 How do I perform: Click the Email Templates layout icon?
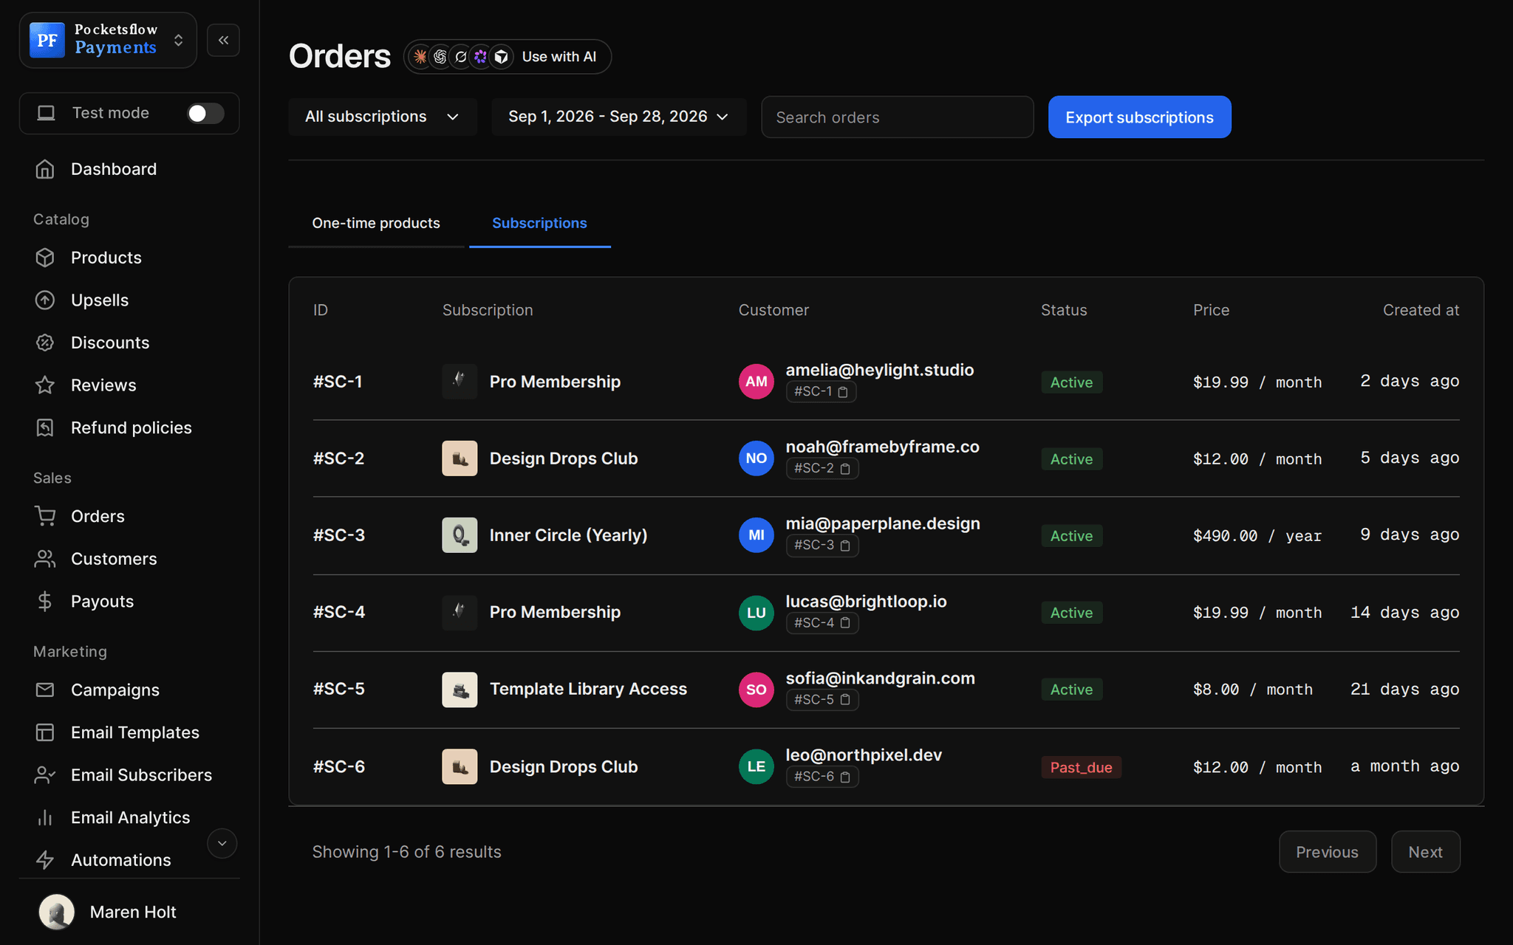[x=45, y=732]
